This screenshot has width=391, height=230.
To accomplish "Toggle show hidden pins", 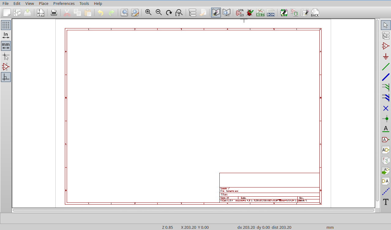I will click(x=6, y=67).
